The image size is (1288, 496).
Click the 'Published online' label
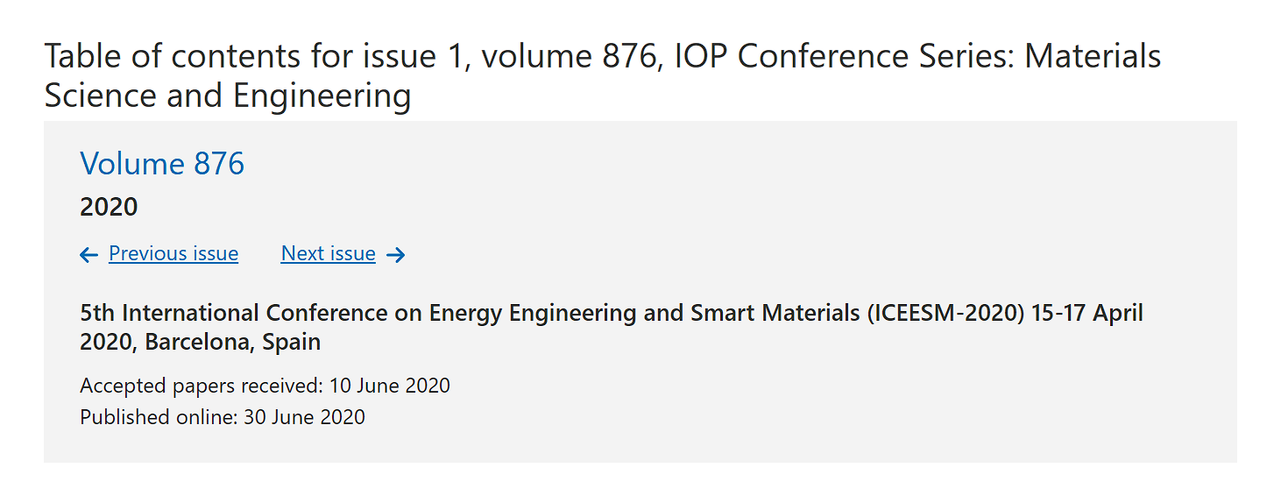click(159, 417)
